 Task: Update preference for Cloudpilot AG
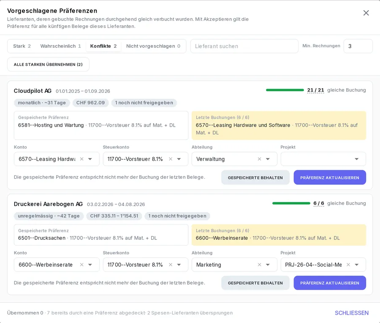pos(330,177)
